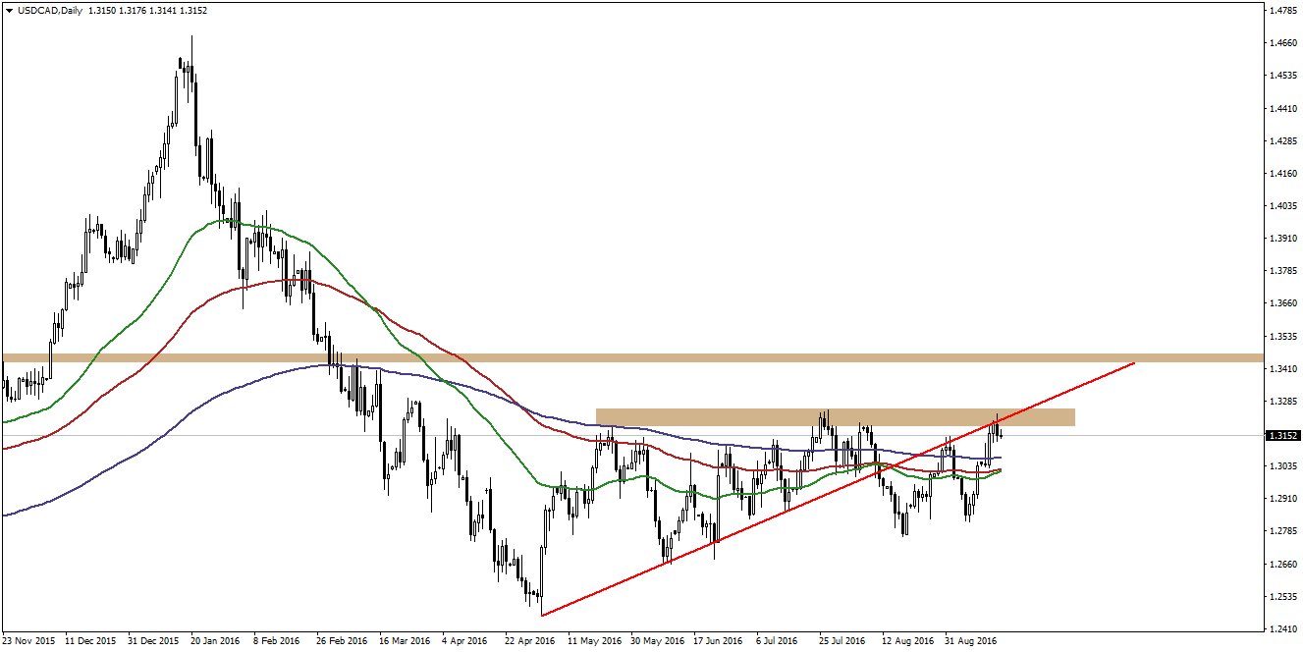
Task: Click date label 17 Jun 2016
Action: pos(719,641)
